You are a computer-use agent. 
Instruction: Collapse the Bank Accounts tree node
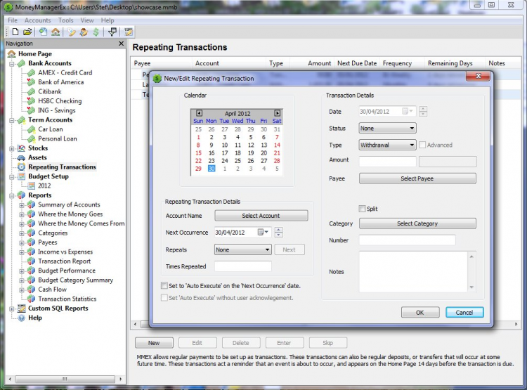[12, 63]
